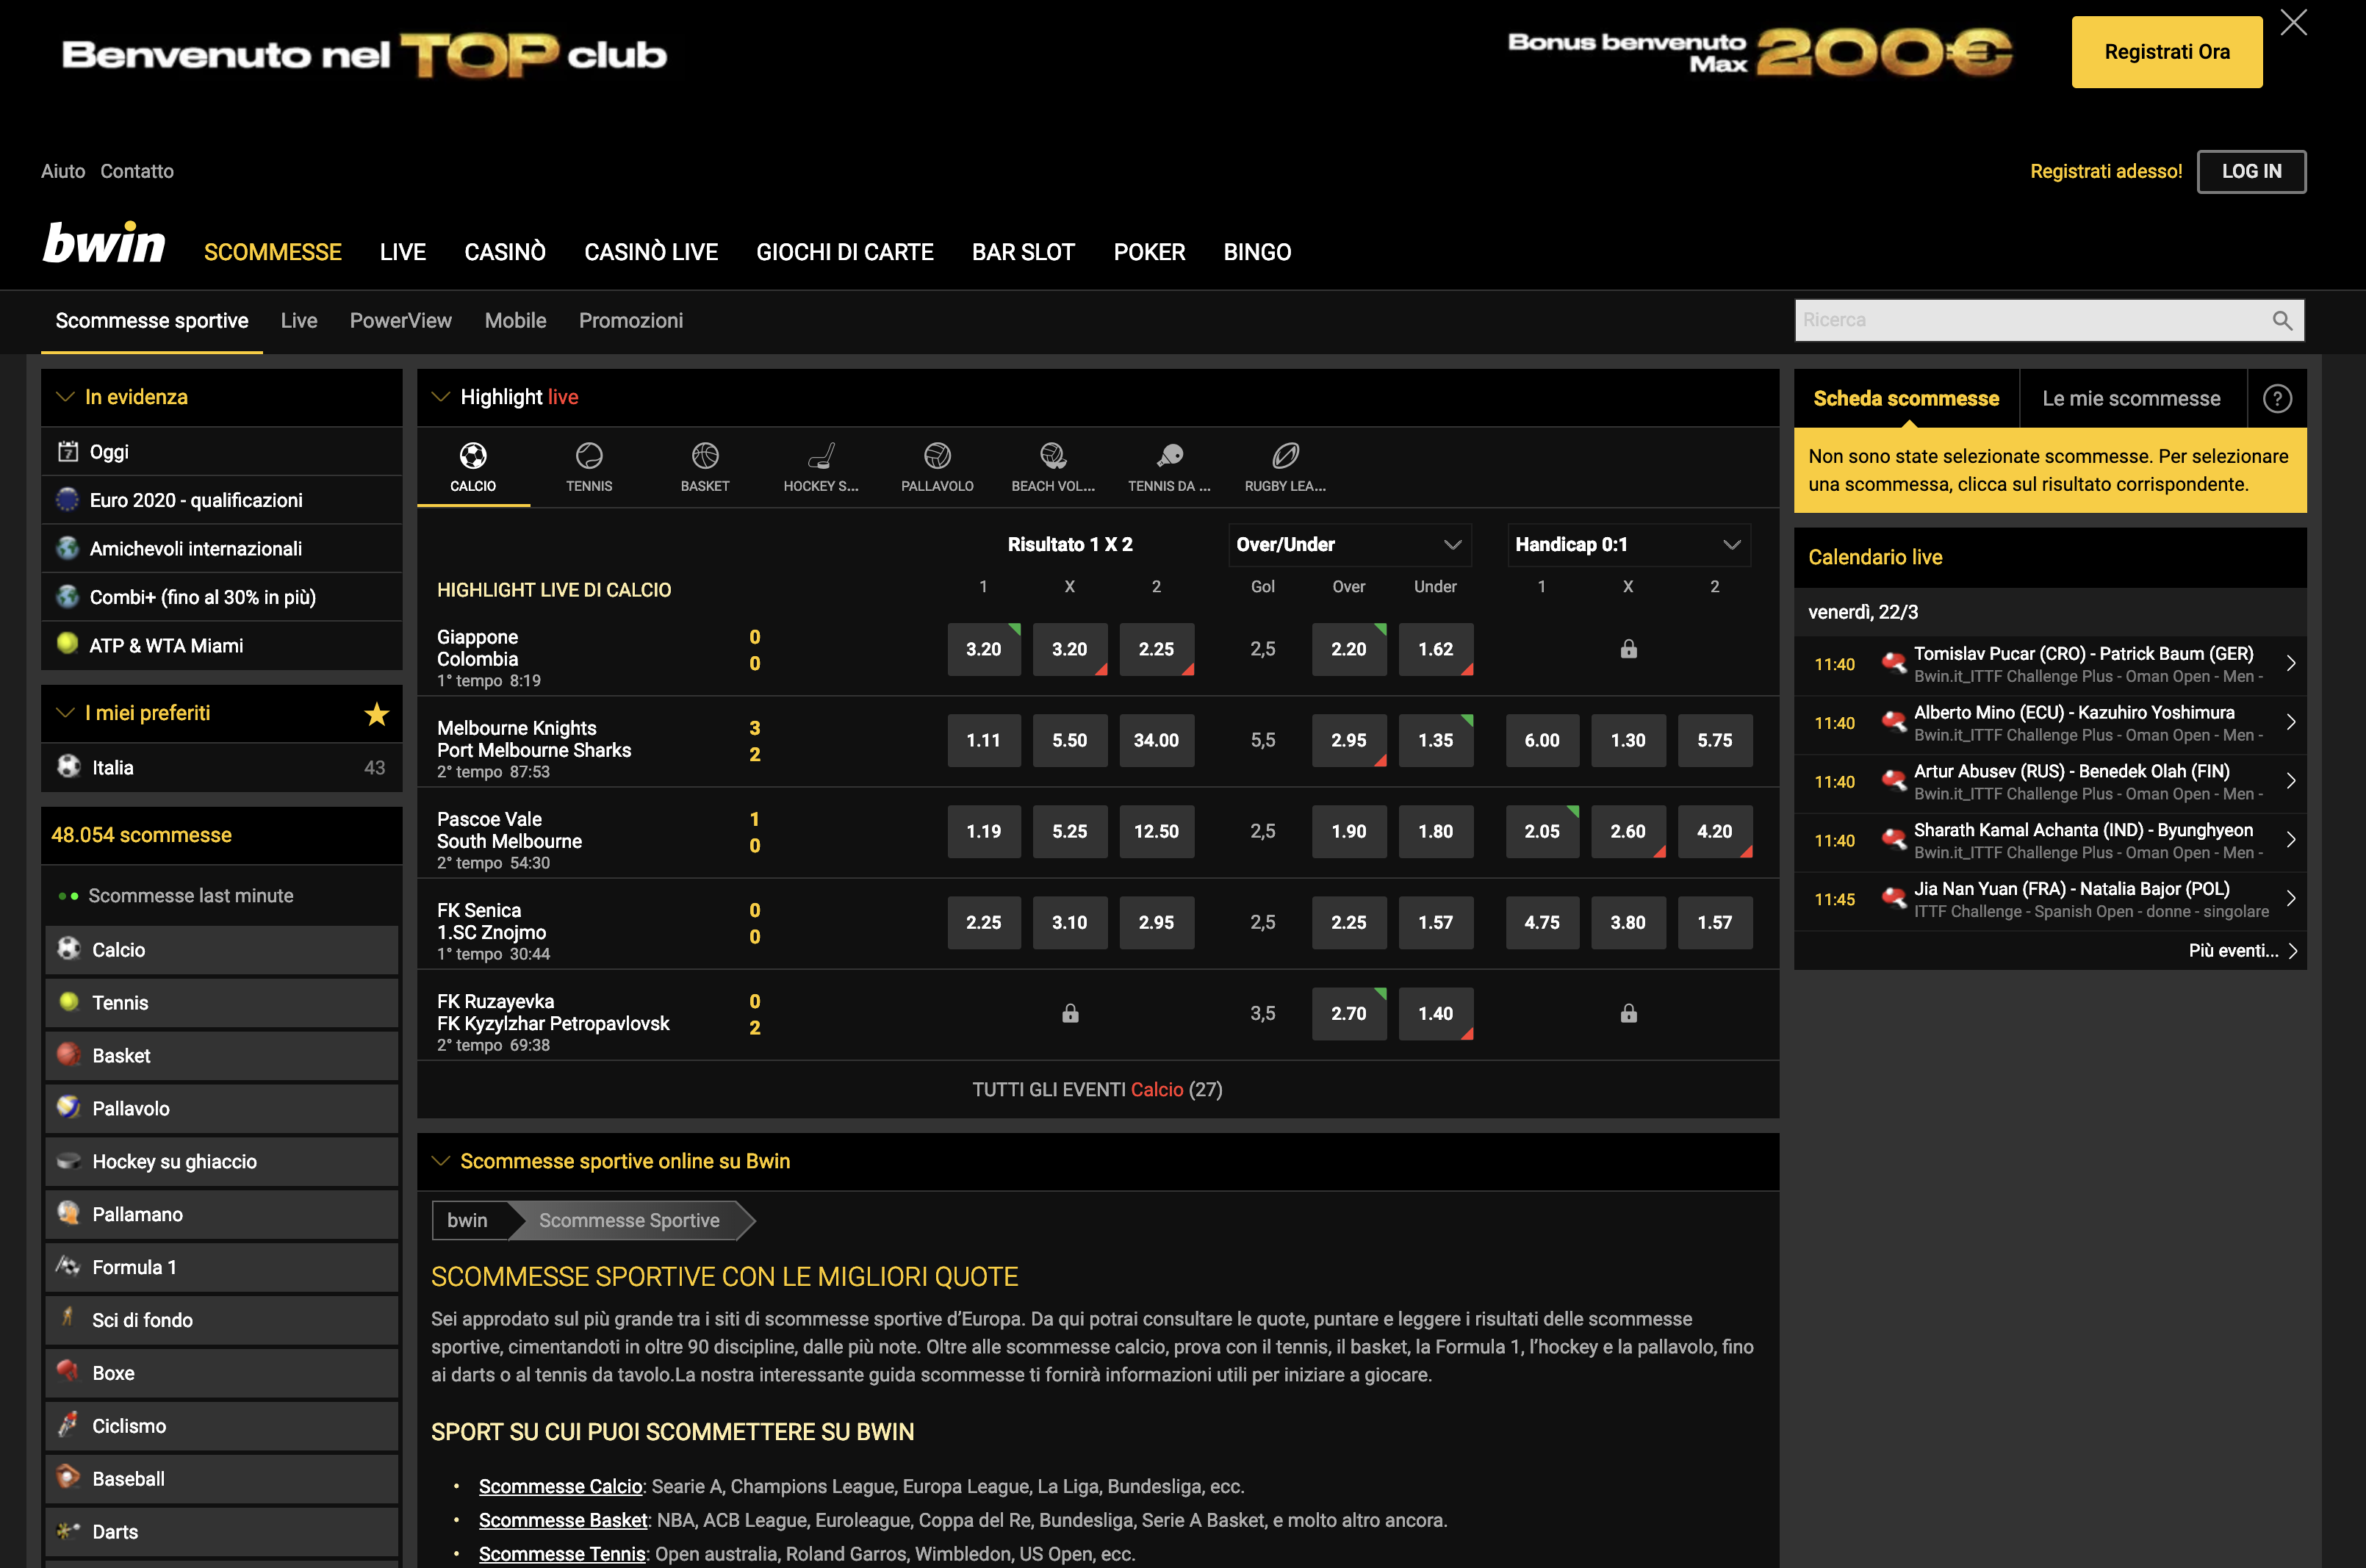2366x1568 pixels.
Task: Open the Handicap 0:1 dropdown
Action: pos(1626,544)
